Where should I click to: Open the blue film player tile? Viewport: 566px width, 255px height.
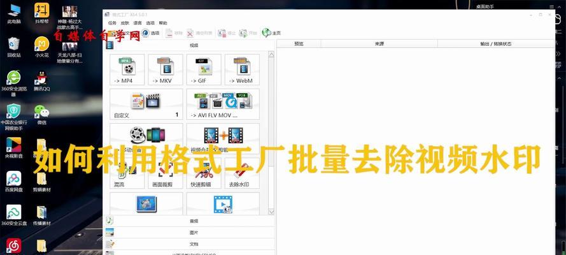223,204
